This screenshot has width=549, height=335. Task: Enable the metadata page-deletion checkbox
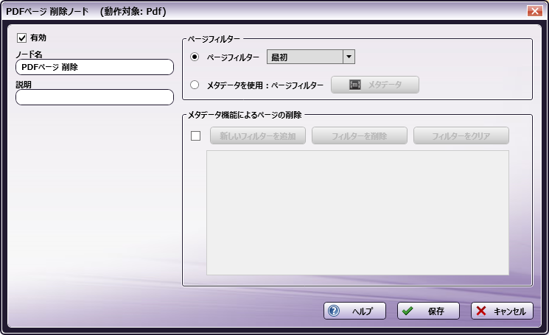click(x=196, y=135)
